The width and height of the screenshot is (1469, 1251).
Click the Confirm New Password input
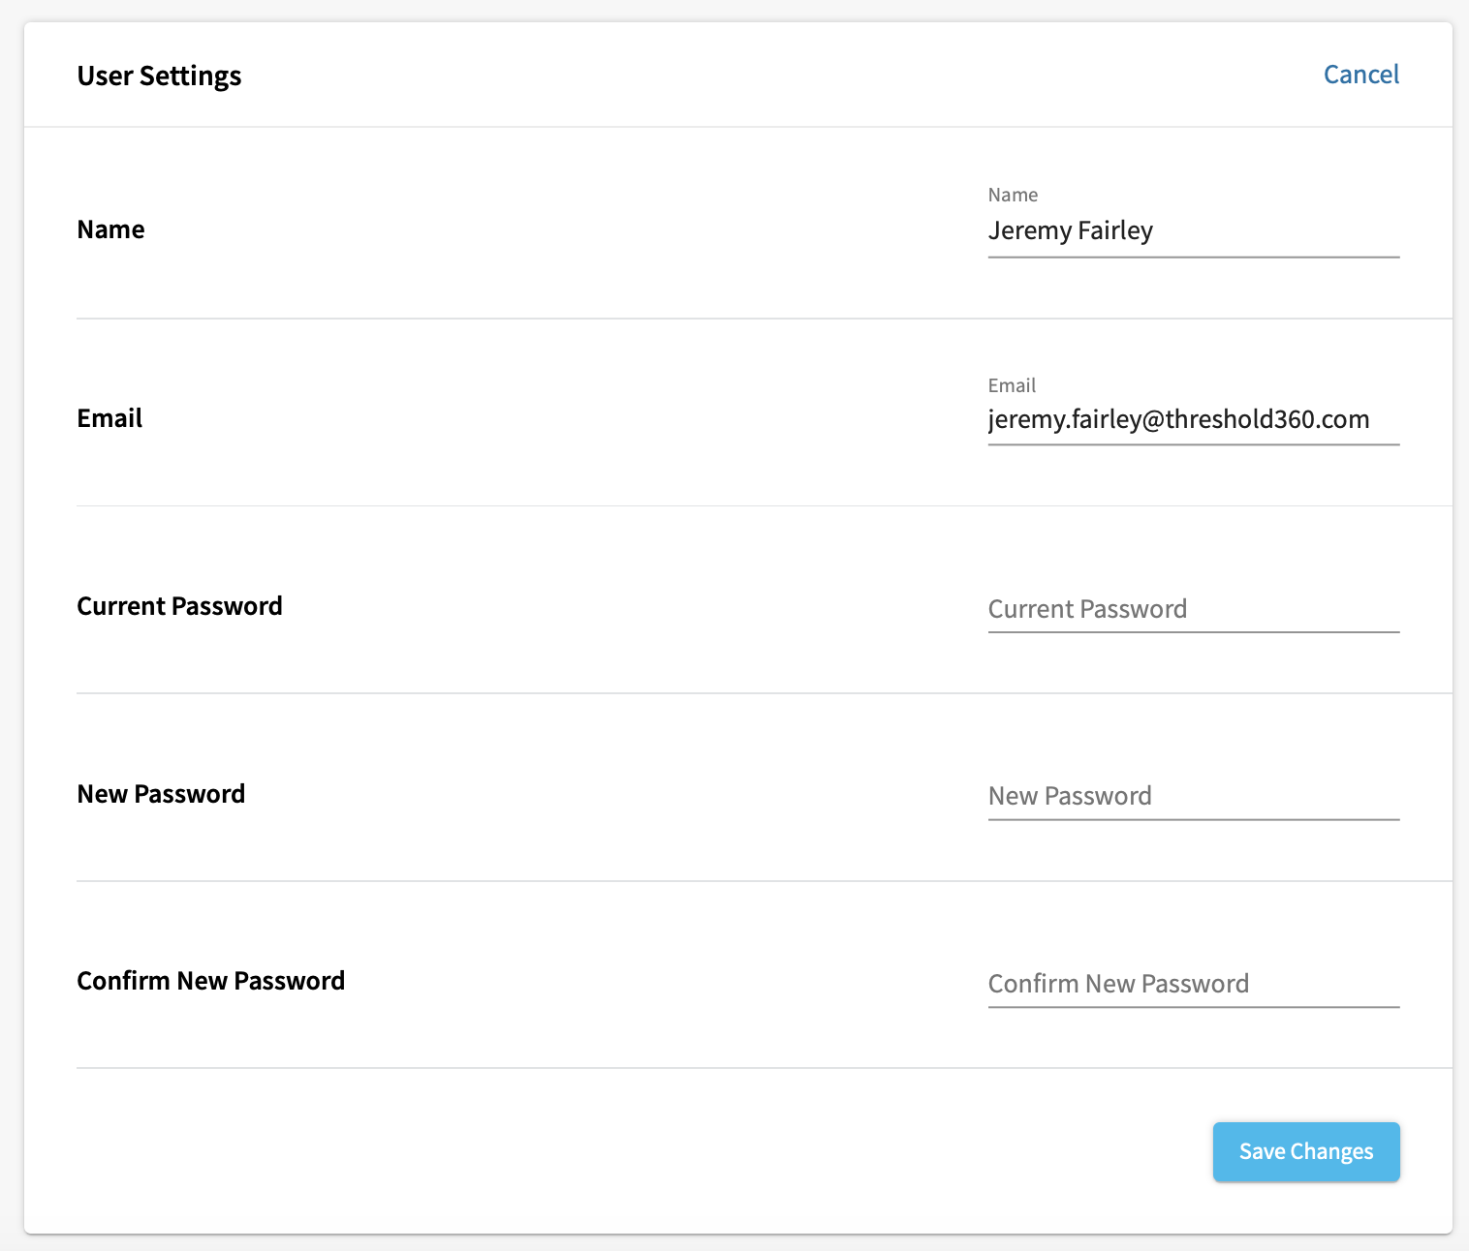point(1194,984)
